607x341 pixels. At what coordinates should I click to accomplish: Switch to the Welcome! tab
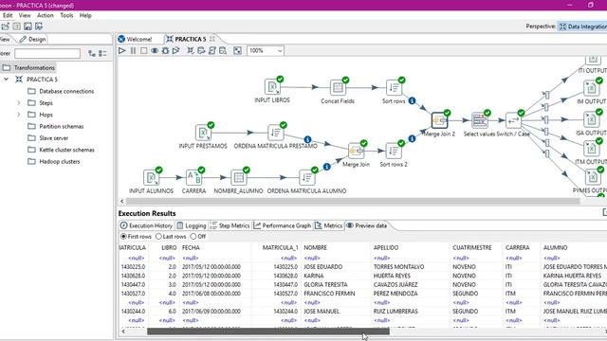coord(136,39)
